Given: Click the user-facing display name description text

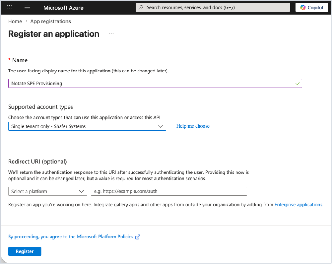Looking at the screenshot, I should [x=88, y=71].
